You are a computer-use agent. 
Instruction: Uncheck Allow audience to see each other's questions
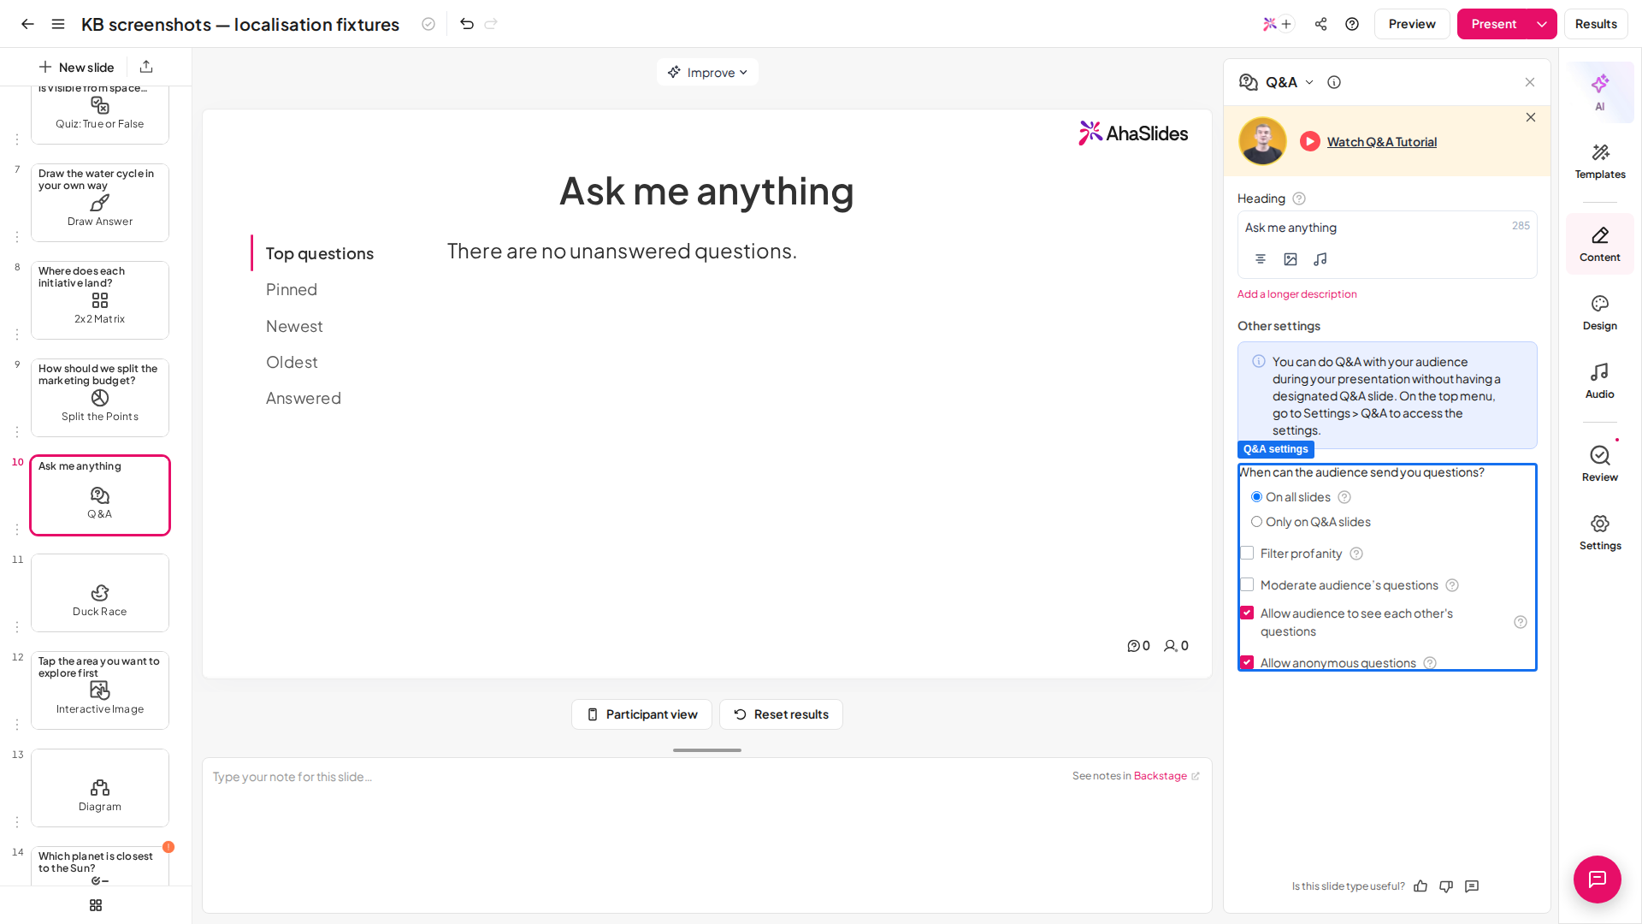coord(1247,613)
